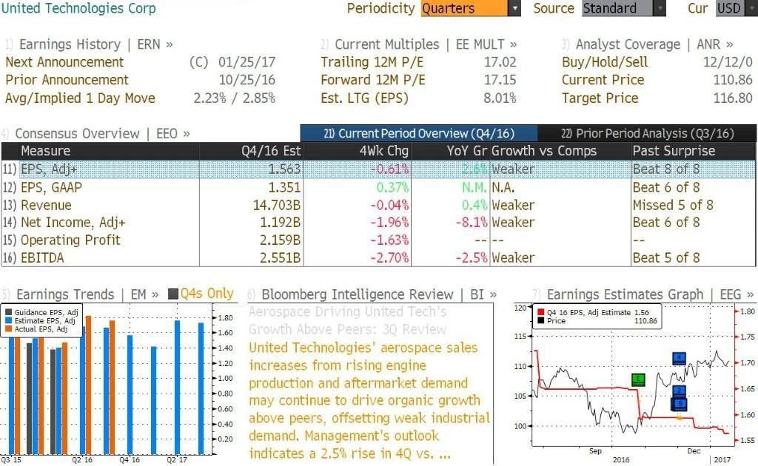Image resolution: width=758 pixels, height=466 pixels.
Task: Click the blue marker labeled 5 on graph
Action: tap(680, 404)
